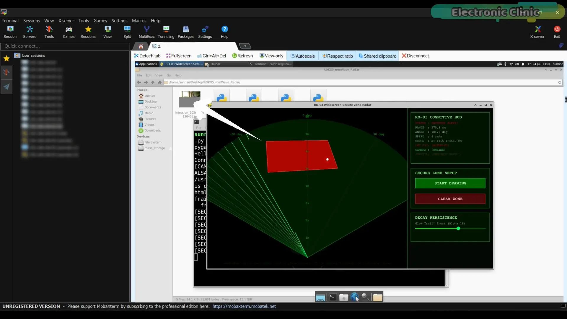Reload folder with Thunar refresh icon

tap(560, 82)
